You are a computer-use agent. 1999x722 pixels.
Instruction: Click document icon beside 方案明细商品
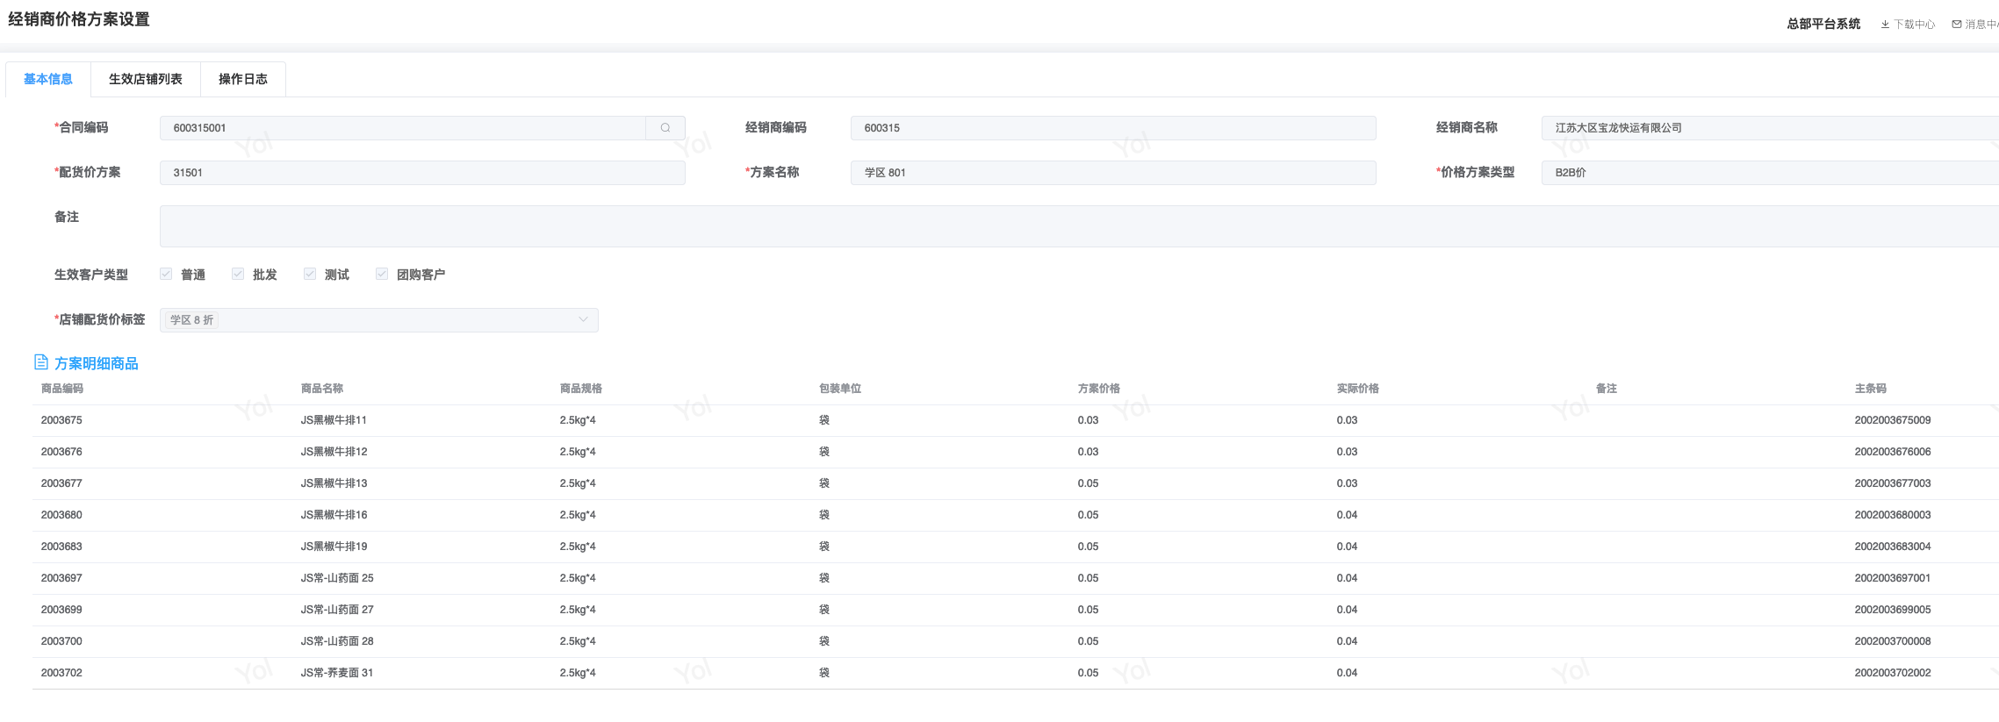[40, 362]
